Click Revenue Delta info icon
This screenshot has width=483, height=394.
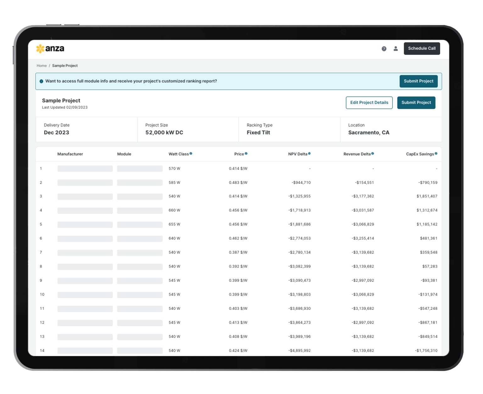pos(373,154)
